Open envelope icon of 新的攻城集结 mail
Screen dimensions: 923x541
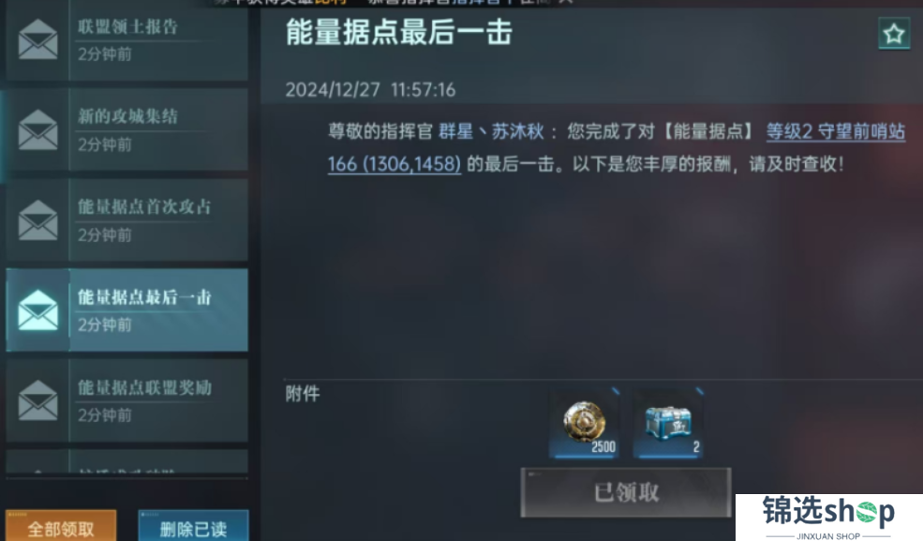pyautogui.click(x=37, y=129)
